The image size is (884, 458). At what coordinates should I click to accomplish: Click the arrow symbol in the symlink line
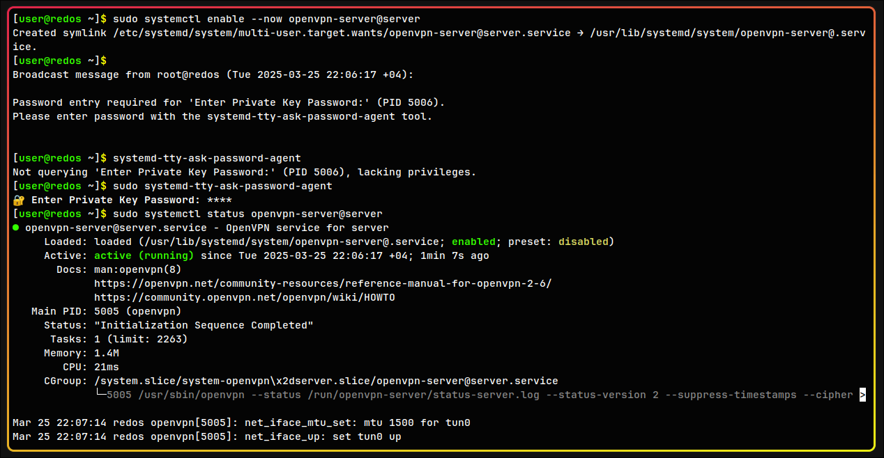[x=581, y=33]
